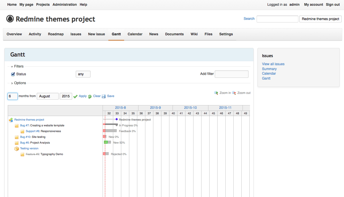The image size is (344, 197).
Task: Open the Testing version link
Action: (29, 148)
